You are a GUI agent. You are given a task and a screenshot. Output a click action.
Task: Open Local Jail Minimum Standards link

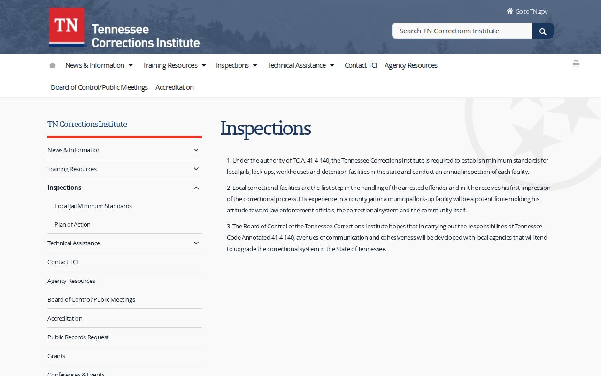[x=93, y=206]
